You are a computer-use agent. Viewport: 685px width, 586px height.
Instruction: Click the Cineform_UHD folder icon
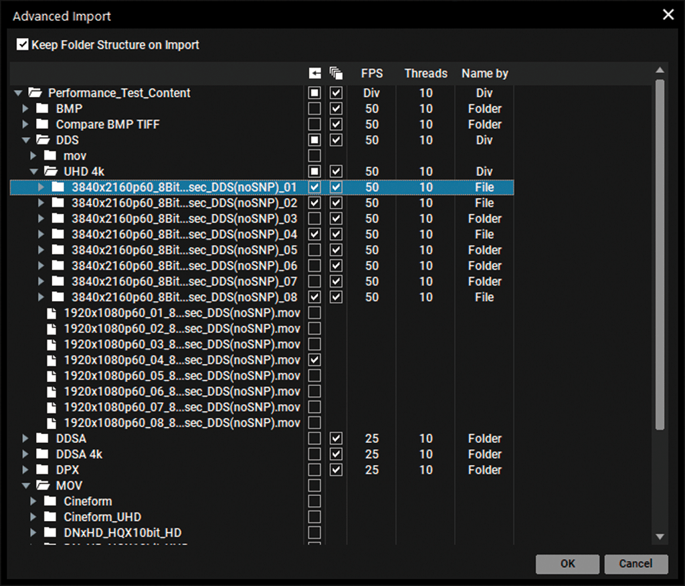[51, 517]
